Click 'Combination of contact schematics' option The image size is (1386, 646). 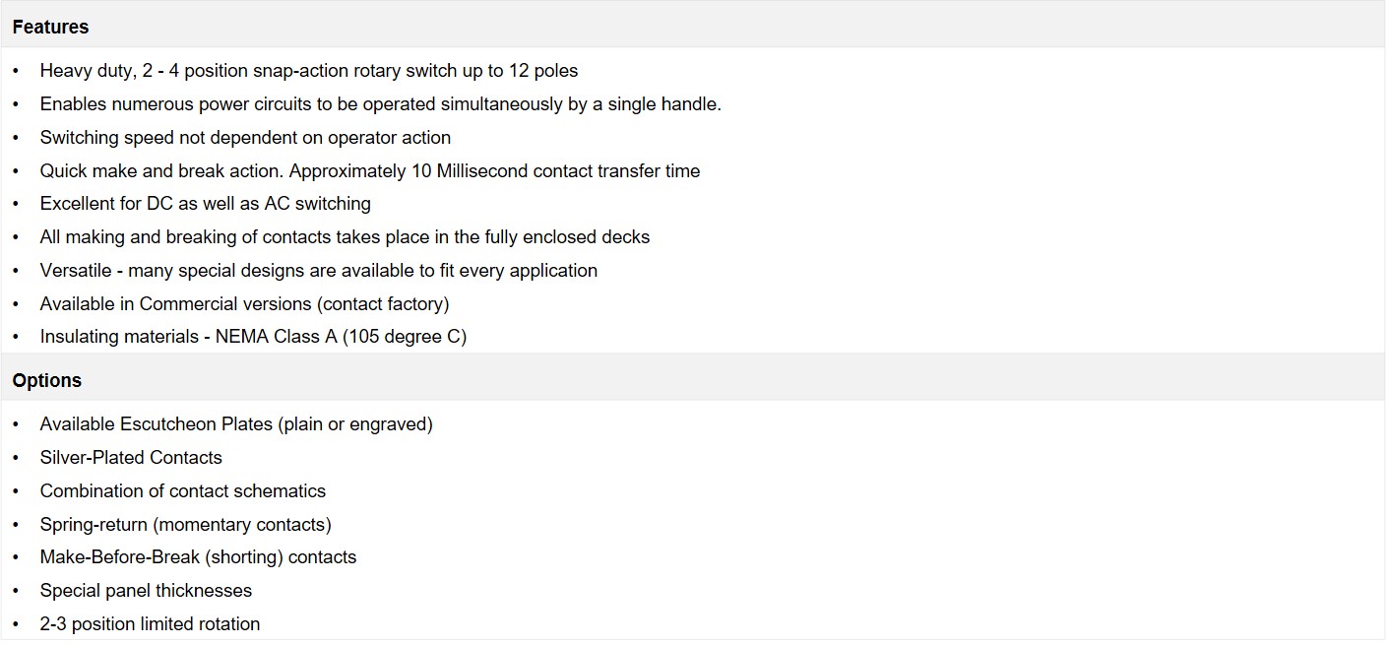[x=183, y=491]
